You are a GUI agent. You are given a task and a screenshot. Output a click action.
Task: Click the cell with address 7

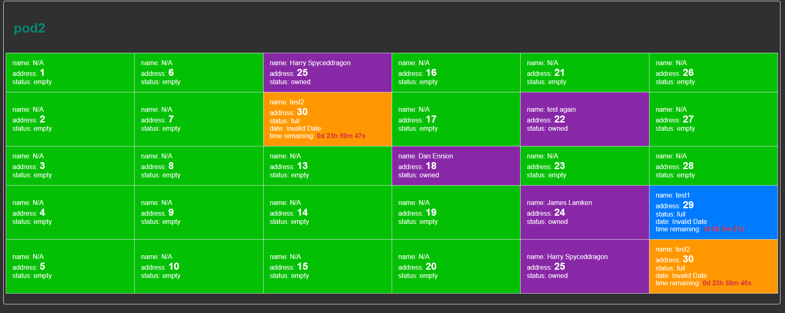199,119
